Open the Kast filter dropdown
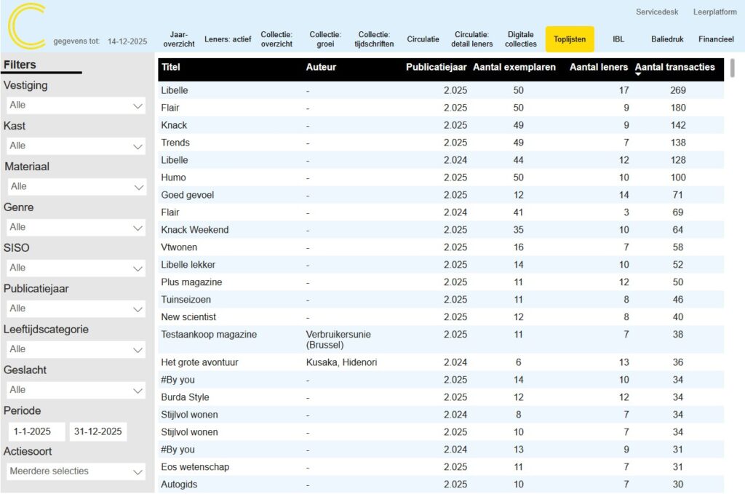 point(138,146)
